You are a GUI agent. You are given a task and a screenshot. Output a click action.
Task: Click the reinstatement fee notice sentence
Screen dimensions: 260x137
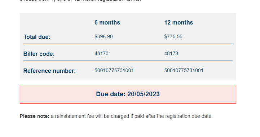pos(116,116)
